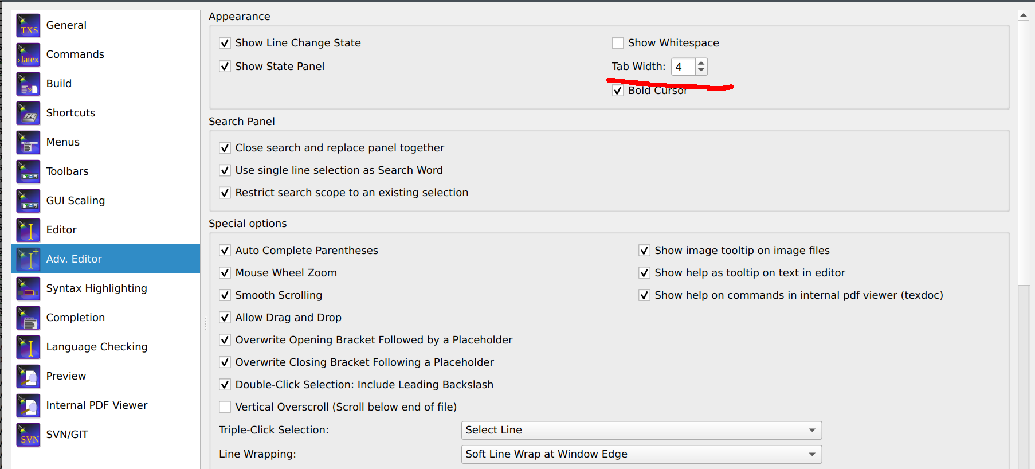Select the Internal PDF Viewer icon
Screen dimensions: 1035x469
[x=28, y=405]
